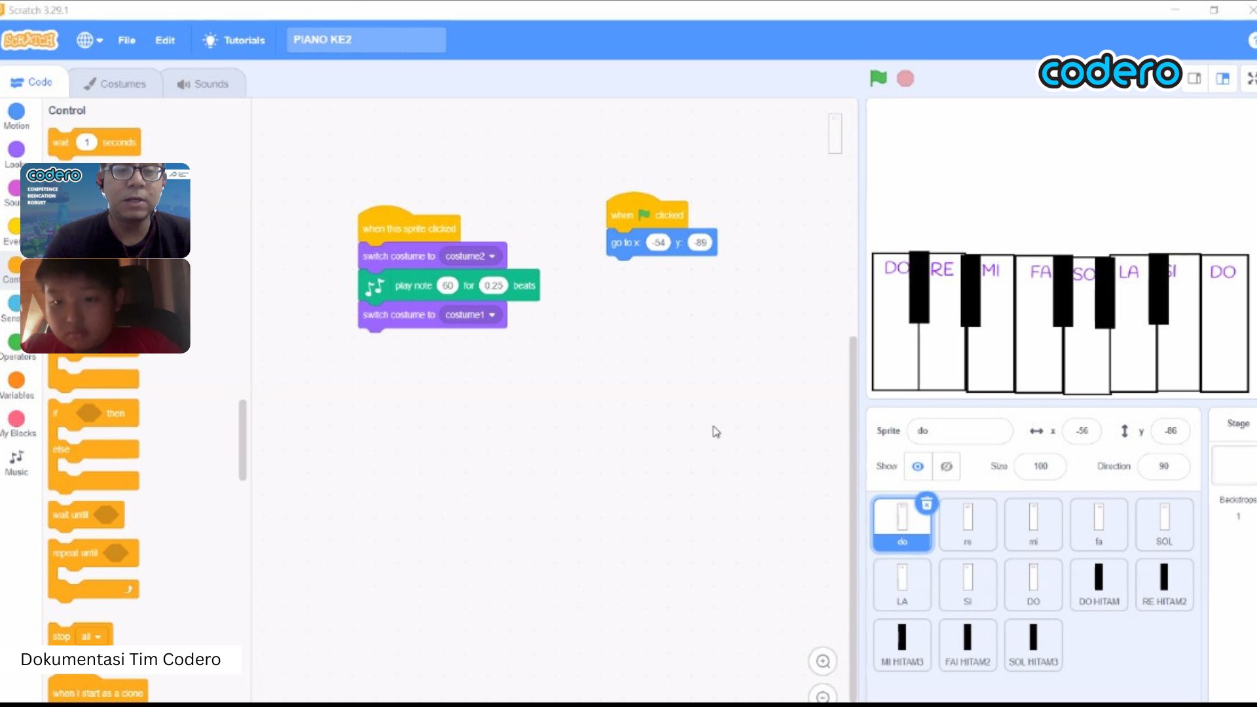
Task: Click the Direction field 90
Action: (1163, 466)
